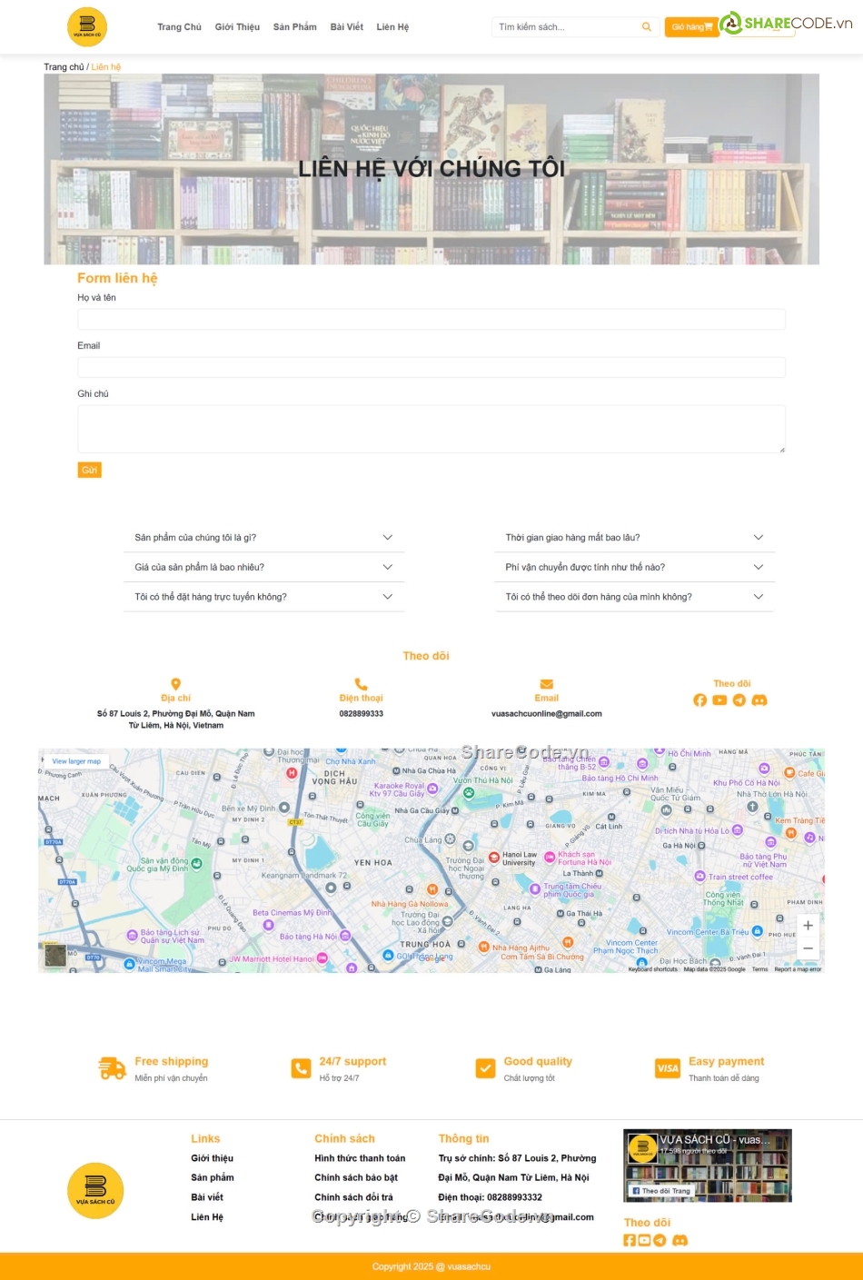Open 'Hình thức thanh toán' policy link

point(360,1158)
